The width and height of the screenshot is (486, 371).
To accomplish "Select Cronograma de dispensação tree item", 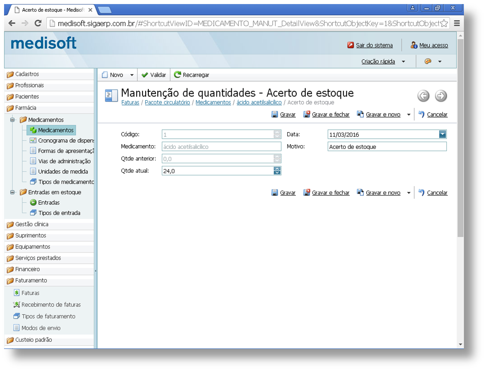I will [x=62, y=140].
